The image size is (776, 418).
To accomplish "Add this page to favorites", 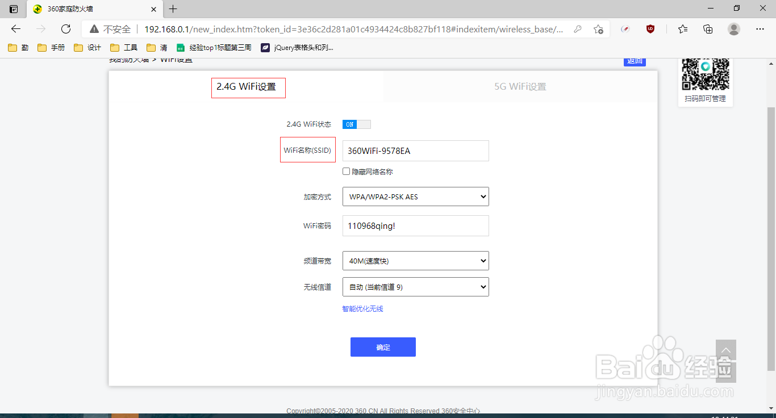I will (598, 29).
